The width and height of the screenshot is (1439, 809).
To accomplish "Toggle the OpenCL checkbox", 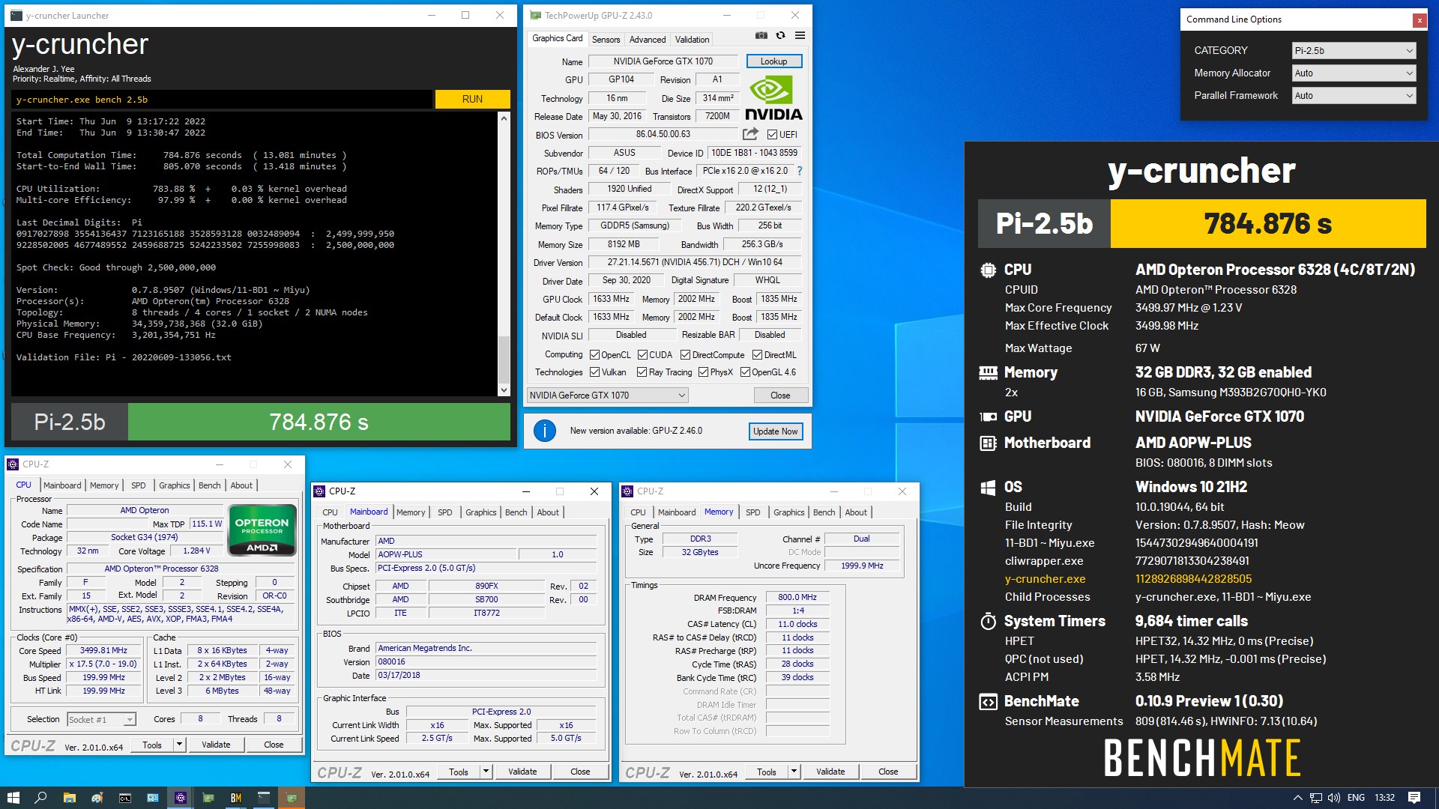I will 594,355.
